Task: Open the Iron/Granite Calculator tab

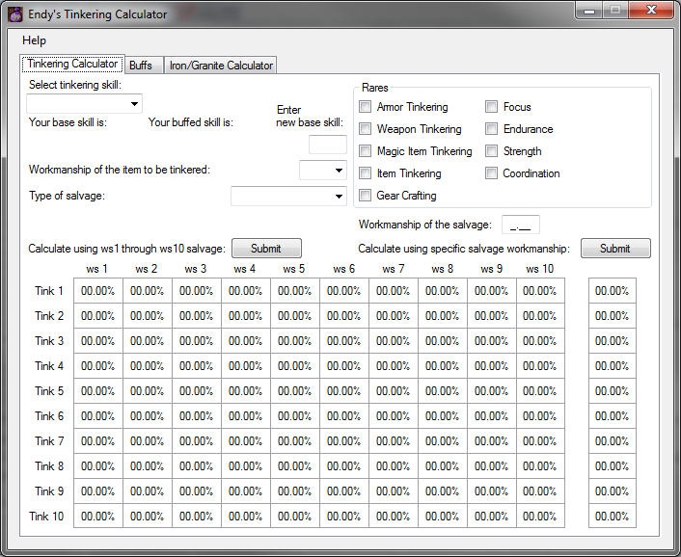Action: click(x=222, y=66)
